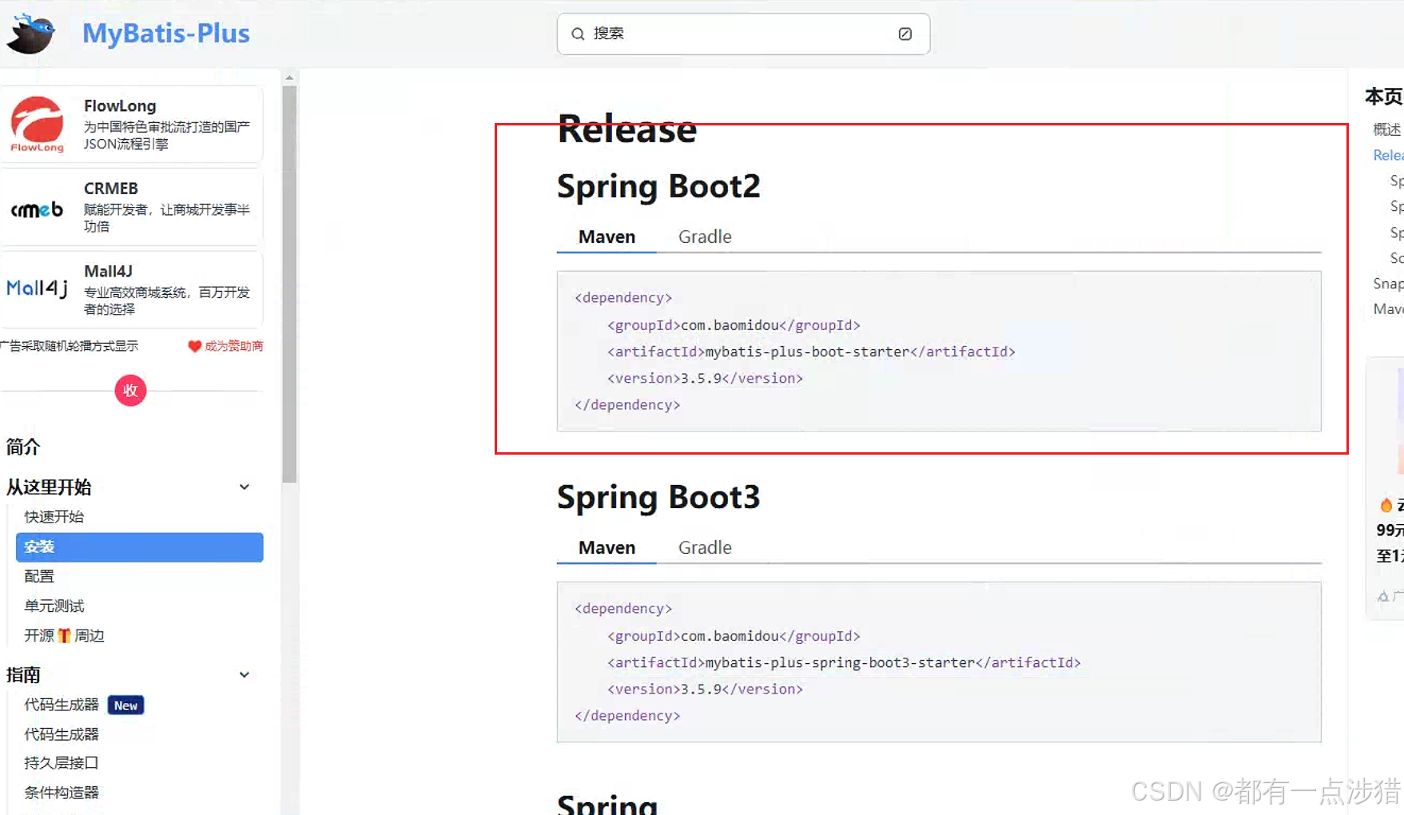
Task: Open 单元测试 in the sidebar
Action: tap(54, 606)
